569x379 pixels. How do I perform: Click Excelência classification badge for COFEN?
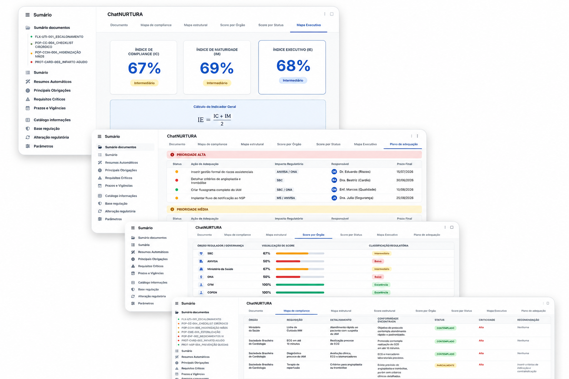(x=381, y=292)
